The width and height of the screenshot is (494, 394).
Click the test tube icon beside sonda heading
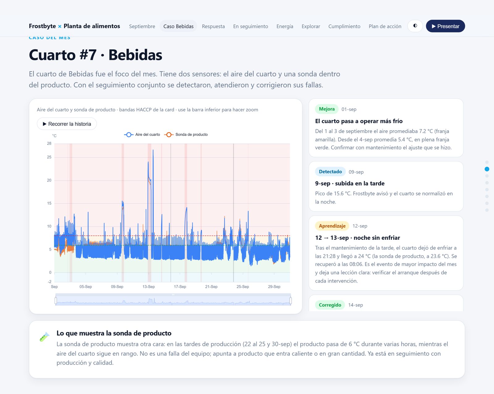(44, 337)
